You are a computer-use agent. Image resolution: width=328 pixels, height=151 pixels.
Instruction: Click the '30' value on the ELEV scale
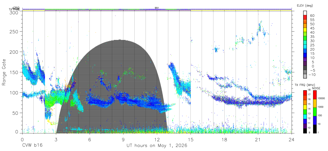[312, 41]
